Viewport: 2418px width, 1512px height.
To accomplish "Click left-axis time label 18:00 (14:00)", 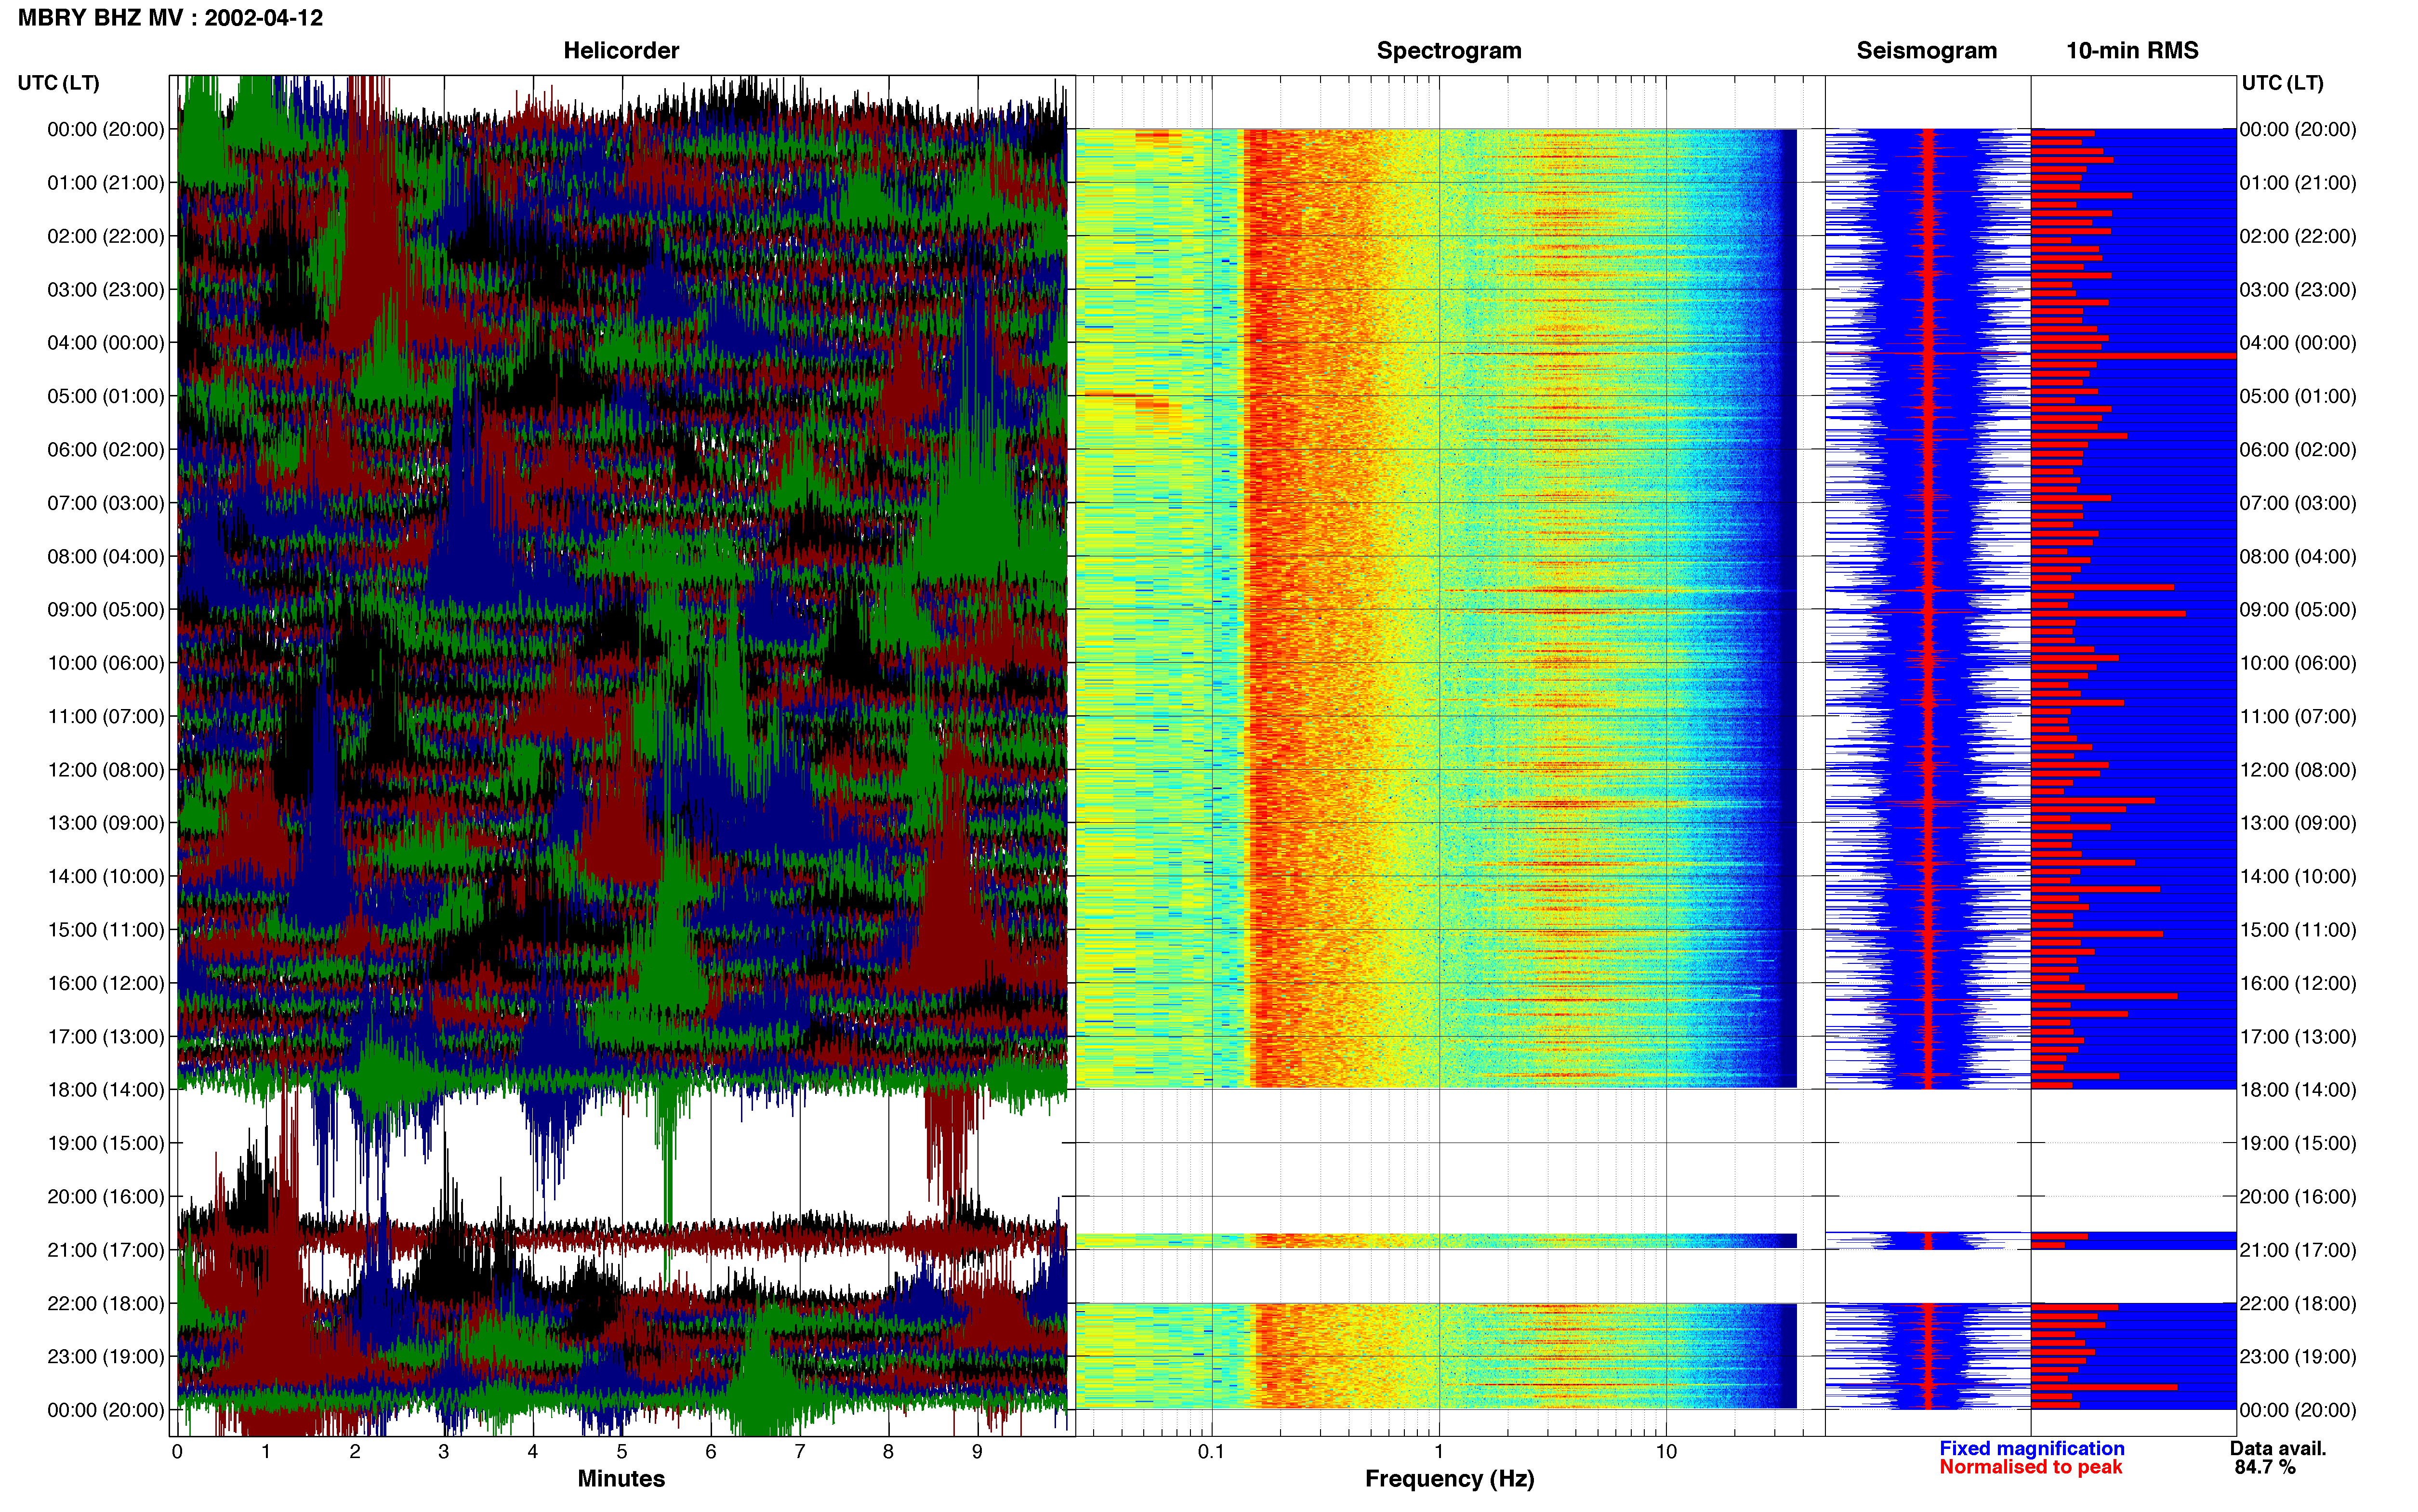I will pos(106,1090).
